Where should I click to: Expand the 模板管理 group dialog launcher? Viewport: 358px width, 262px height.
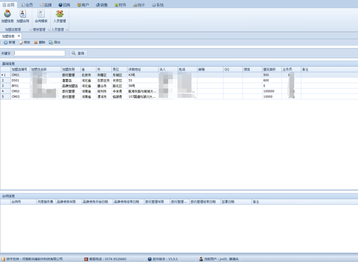click(49, 30)
